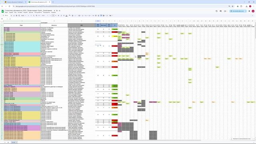Click the Insert chart icon
Screen dimensions: 256x144
point(98,16)
